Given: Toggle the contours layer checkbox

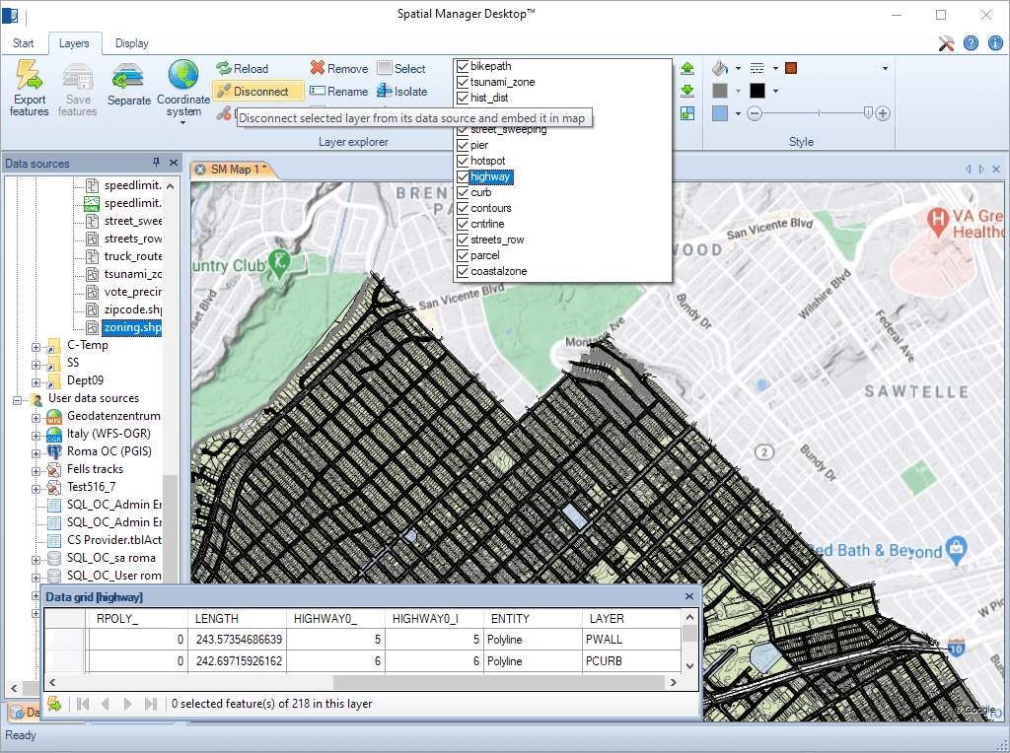Looking at the screenshot, I should (463, 208).
